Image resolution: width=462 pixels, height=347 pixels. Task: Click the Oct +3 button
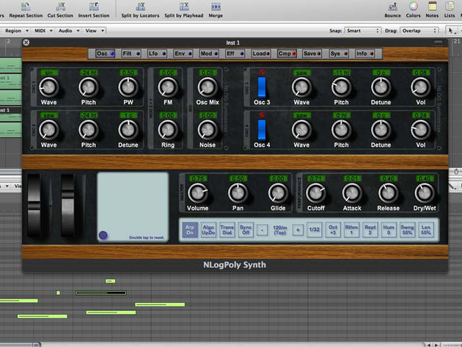click(333, 230)
